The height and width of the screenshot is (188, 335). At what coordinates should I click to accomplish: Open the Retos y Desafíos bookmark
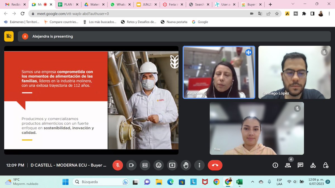[x=138, y=22]
